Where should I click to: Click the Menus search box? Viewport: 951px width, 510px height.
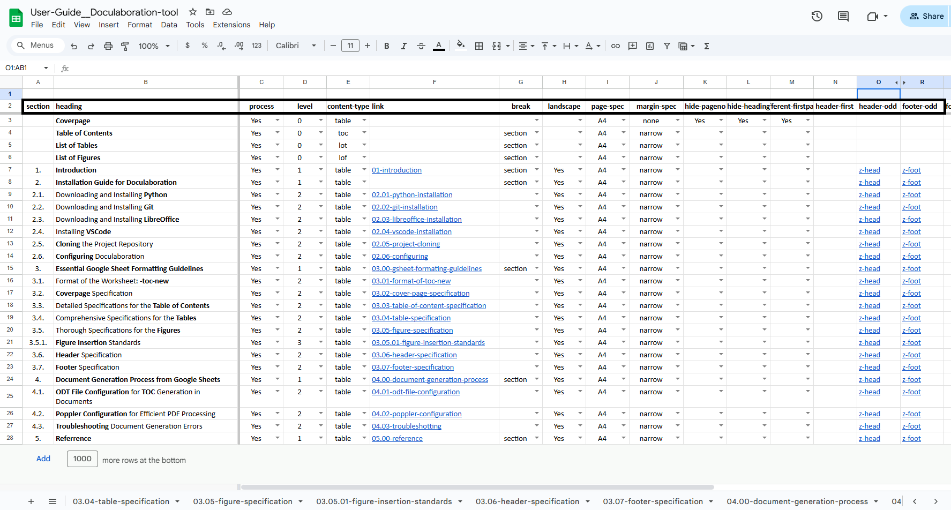38,46
